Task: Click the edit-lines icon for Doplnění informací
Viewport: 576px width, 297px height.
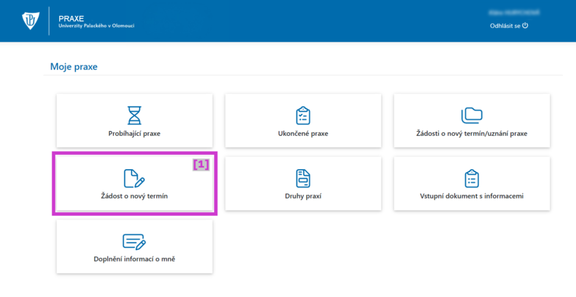Action: (x=134, y=242)
